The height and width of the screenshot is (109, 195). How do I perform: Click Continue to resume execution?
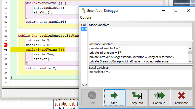click(159, 98)
